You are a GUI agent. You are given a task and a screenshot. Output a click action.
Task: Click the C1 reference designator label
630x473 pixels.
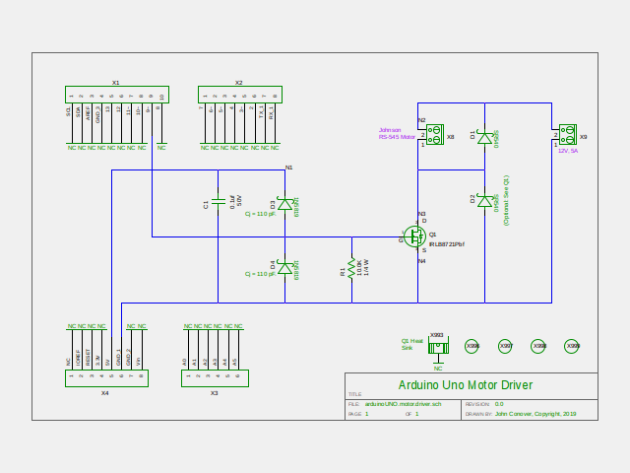(206, 205)
